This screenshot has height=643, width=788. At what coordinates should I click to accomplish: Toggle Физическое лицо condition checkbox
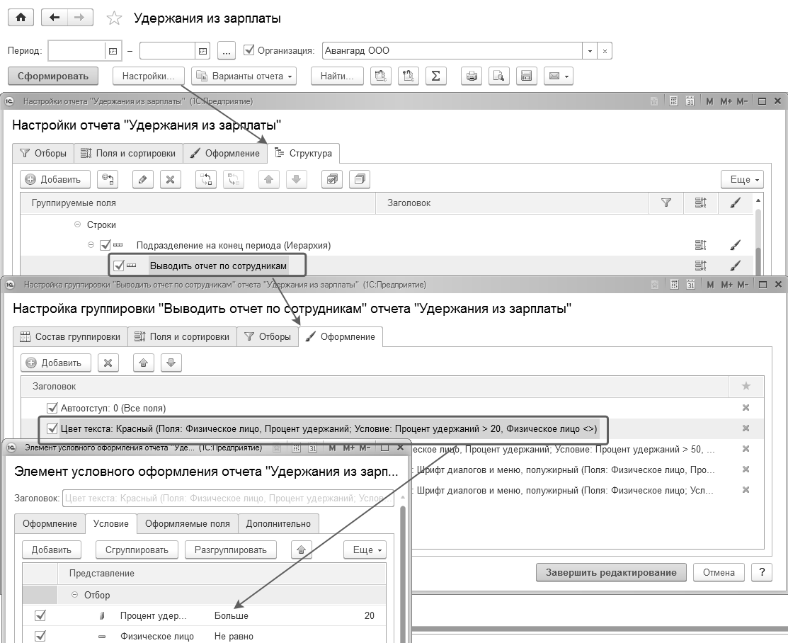40,636
